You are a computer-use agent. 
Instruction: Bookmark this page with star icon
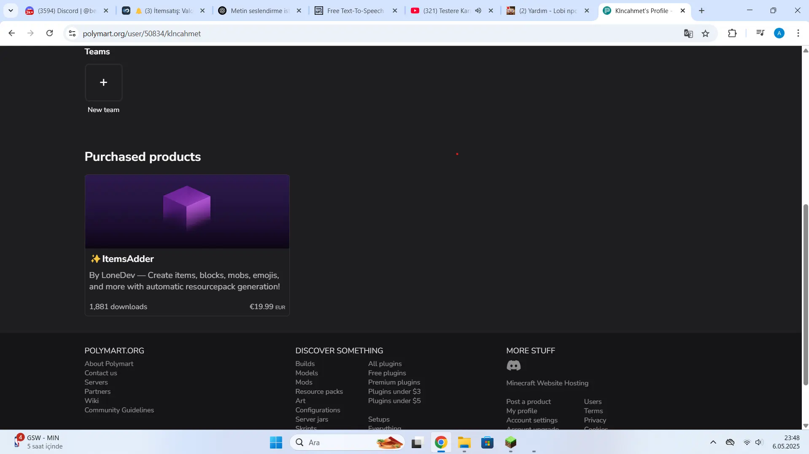click(706, 33)
